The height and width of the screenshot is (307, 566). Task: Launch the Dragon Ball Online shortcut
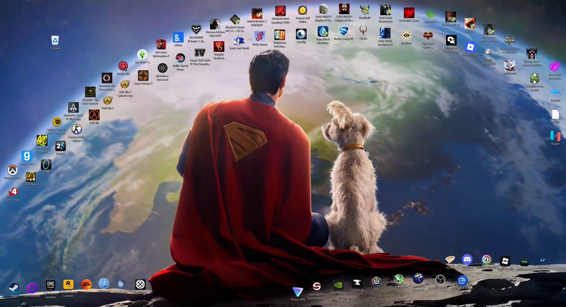(x=302, y=10)
